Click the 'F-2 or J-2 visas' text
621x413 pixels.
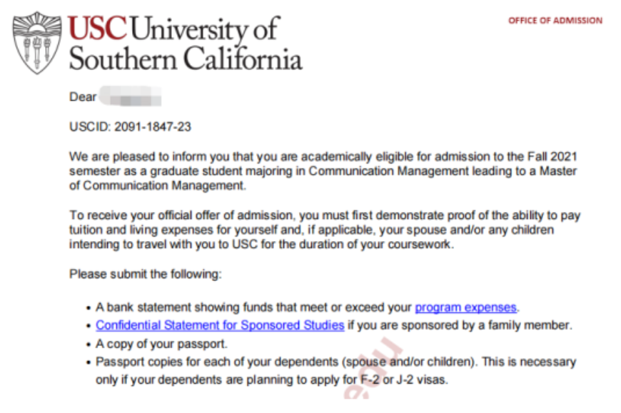point(404,379)
